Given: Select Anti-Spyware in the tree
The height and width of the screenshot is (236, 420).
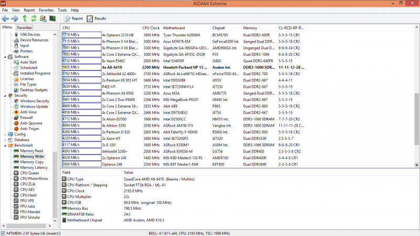Looking at the screenshot, I should point(31,124).
